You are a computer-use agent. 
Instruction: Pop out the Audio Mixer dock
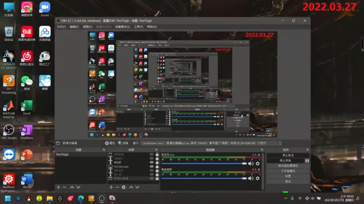pyautogui.click(x=262, y=150)
